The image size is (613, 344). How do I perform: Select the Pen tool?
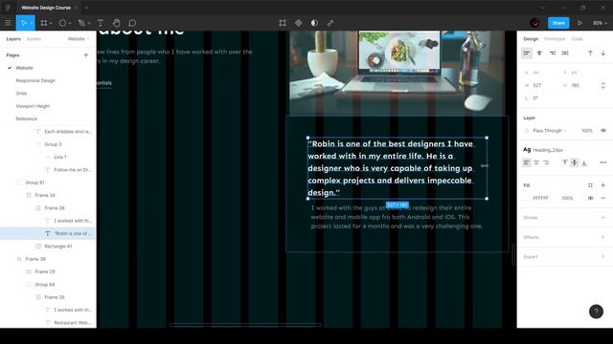[81, 23]
